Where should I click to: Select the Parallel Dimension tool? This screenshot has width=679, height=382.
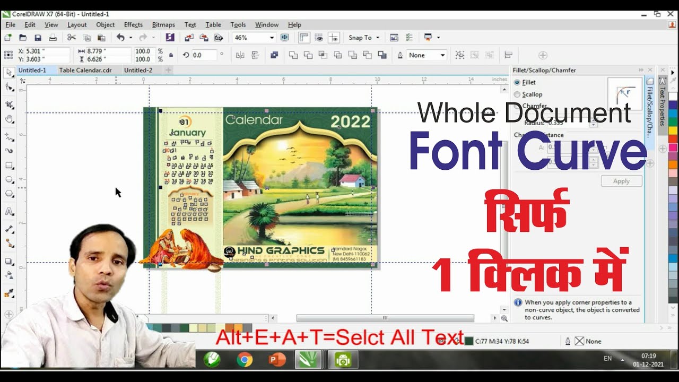(9, 229)
